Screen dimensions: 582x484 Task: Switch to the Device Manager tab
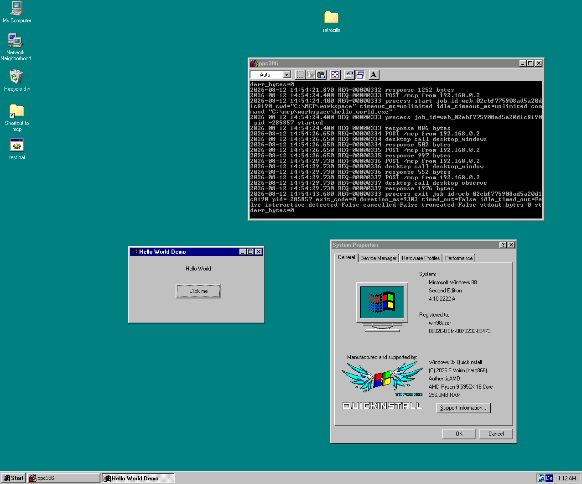click(x=379, y=258)
